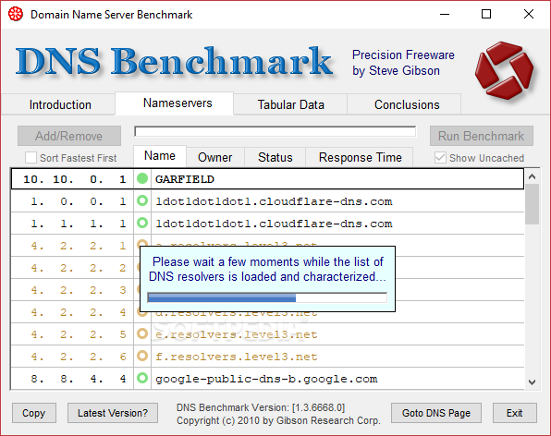Click the Goto DNS Page button

click(436, 413)
